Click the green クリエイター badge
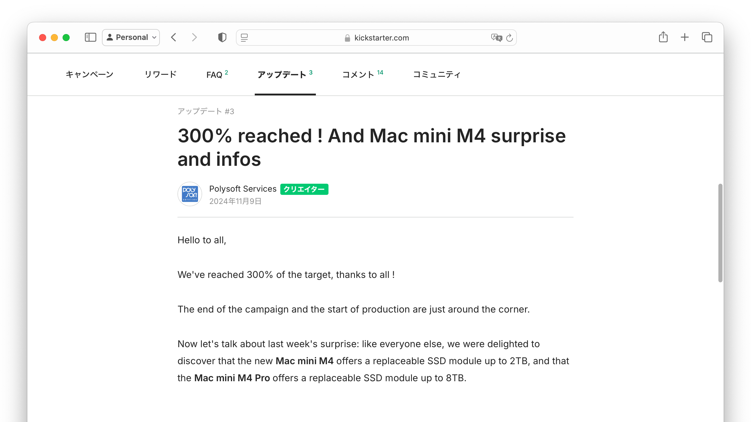This screenshot has height=422, width=751. click(304, 189)
